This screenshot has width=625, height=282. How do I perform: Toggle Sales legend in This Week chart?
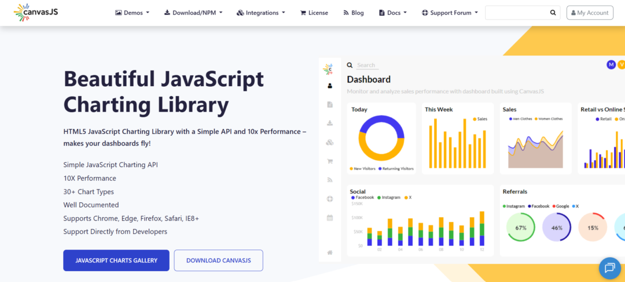(x=480, y=119)
